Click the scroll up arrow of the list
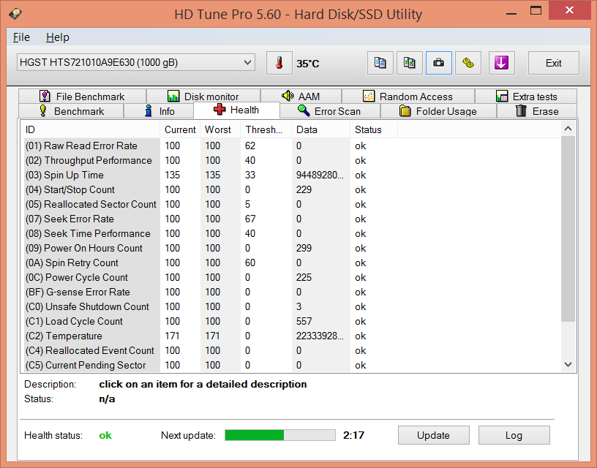This screenshot has width=597, height=468. (568, 129)
